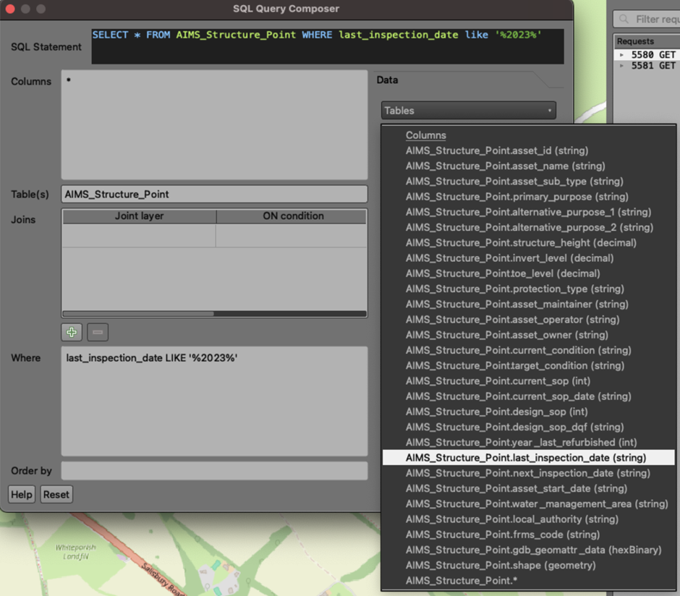Click the Table(s) field with AIMS_Structure_Point
Screen dimensions: 680x596
click(x=214, y=195)
